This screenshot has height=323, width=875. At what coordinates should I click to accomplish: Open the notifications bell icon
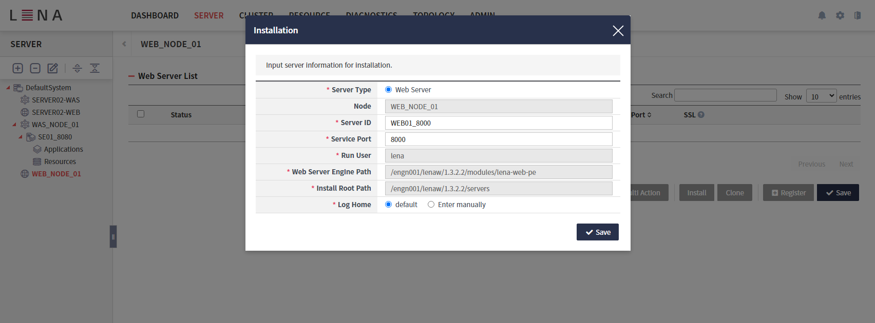[x=822, y=15]
